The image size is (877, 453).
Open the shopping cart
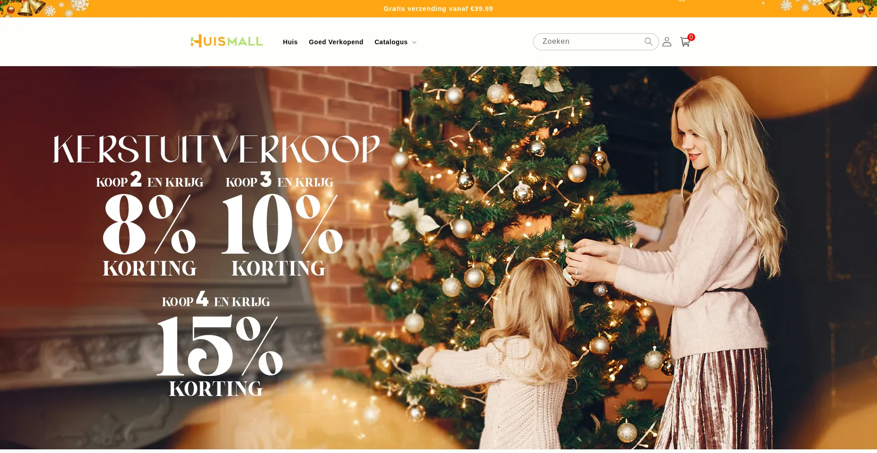(685, 42)
